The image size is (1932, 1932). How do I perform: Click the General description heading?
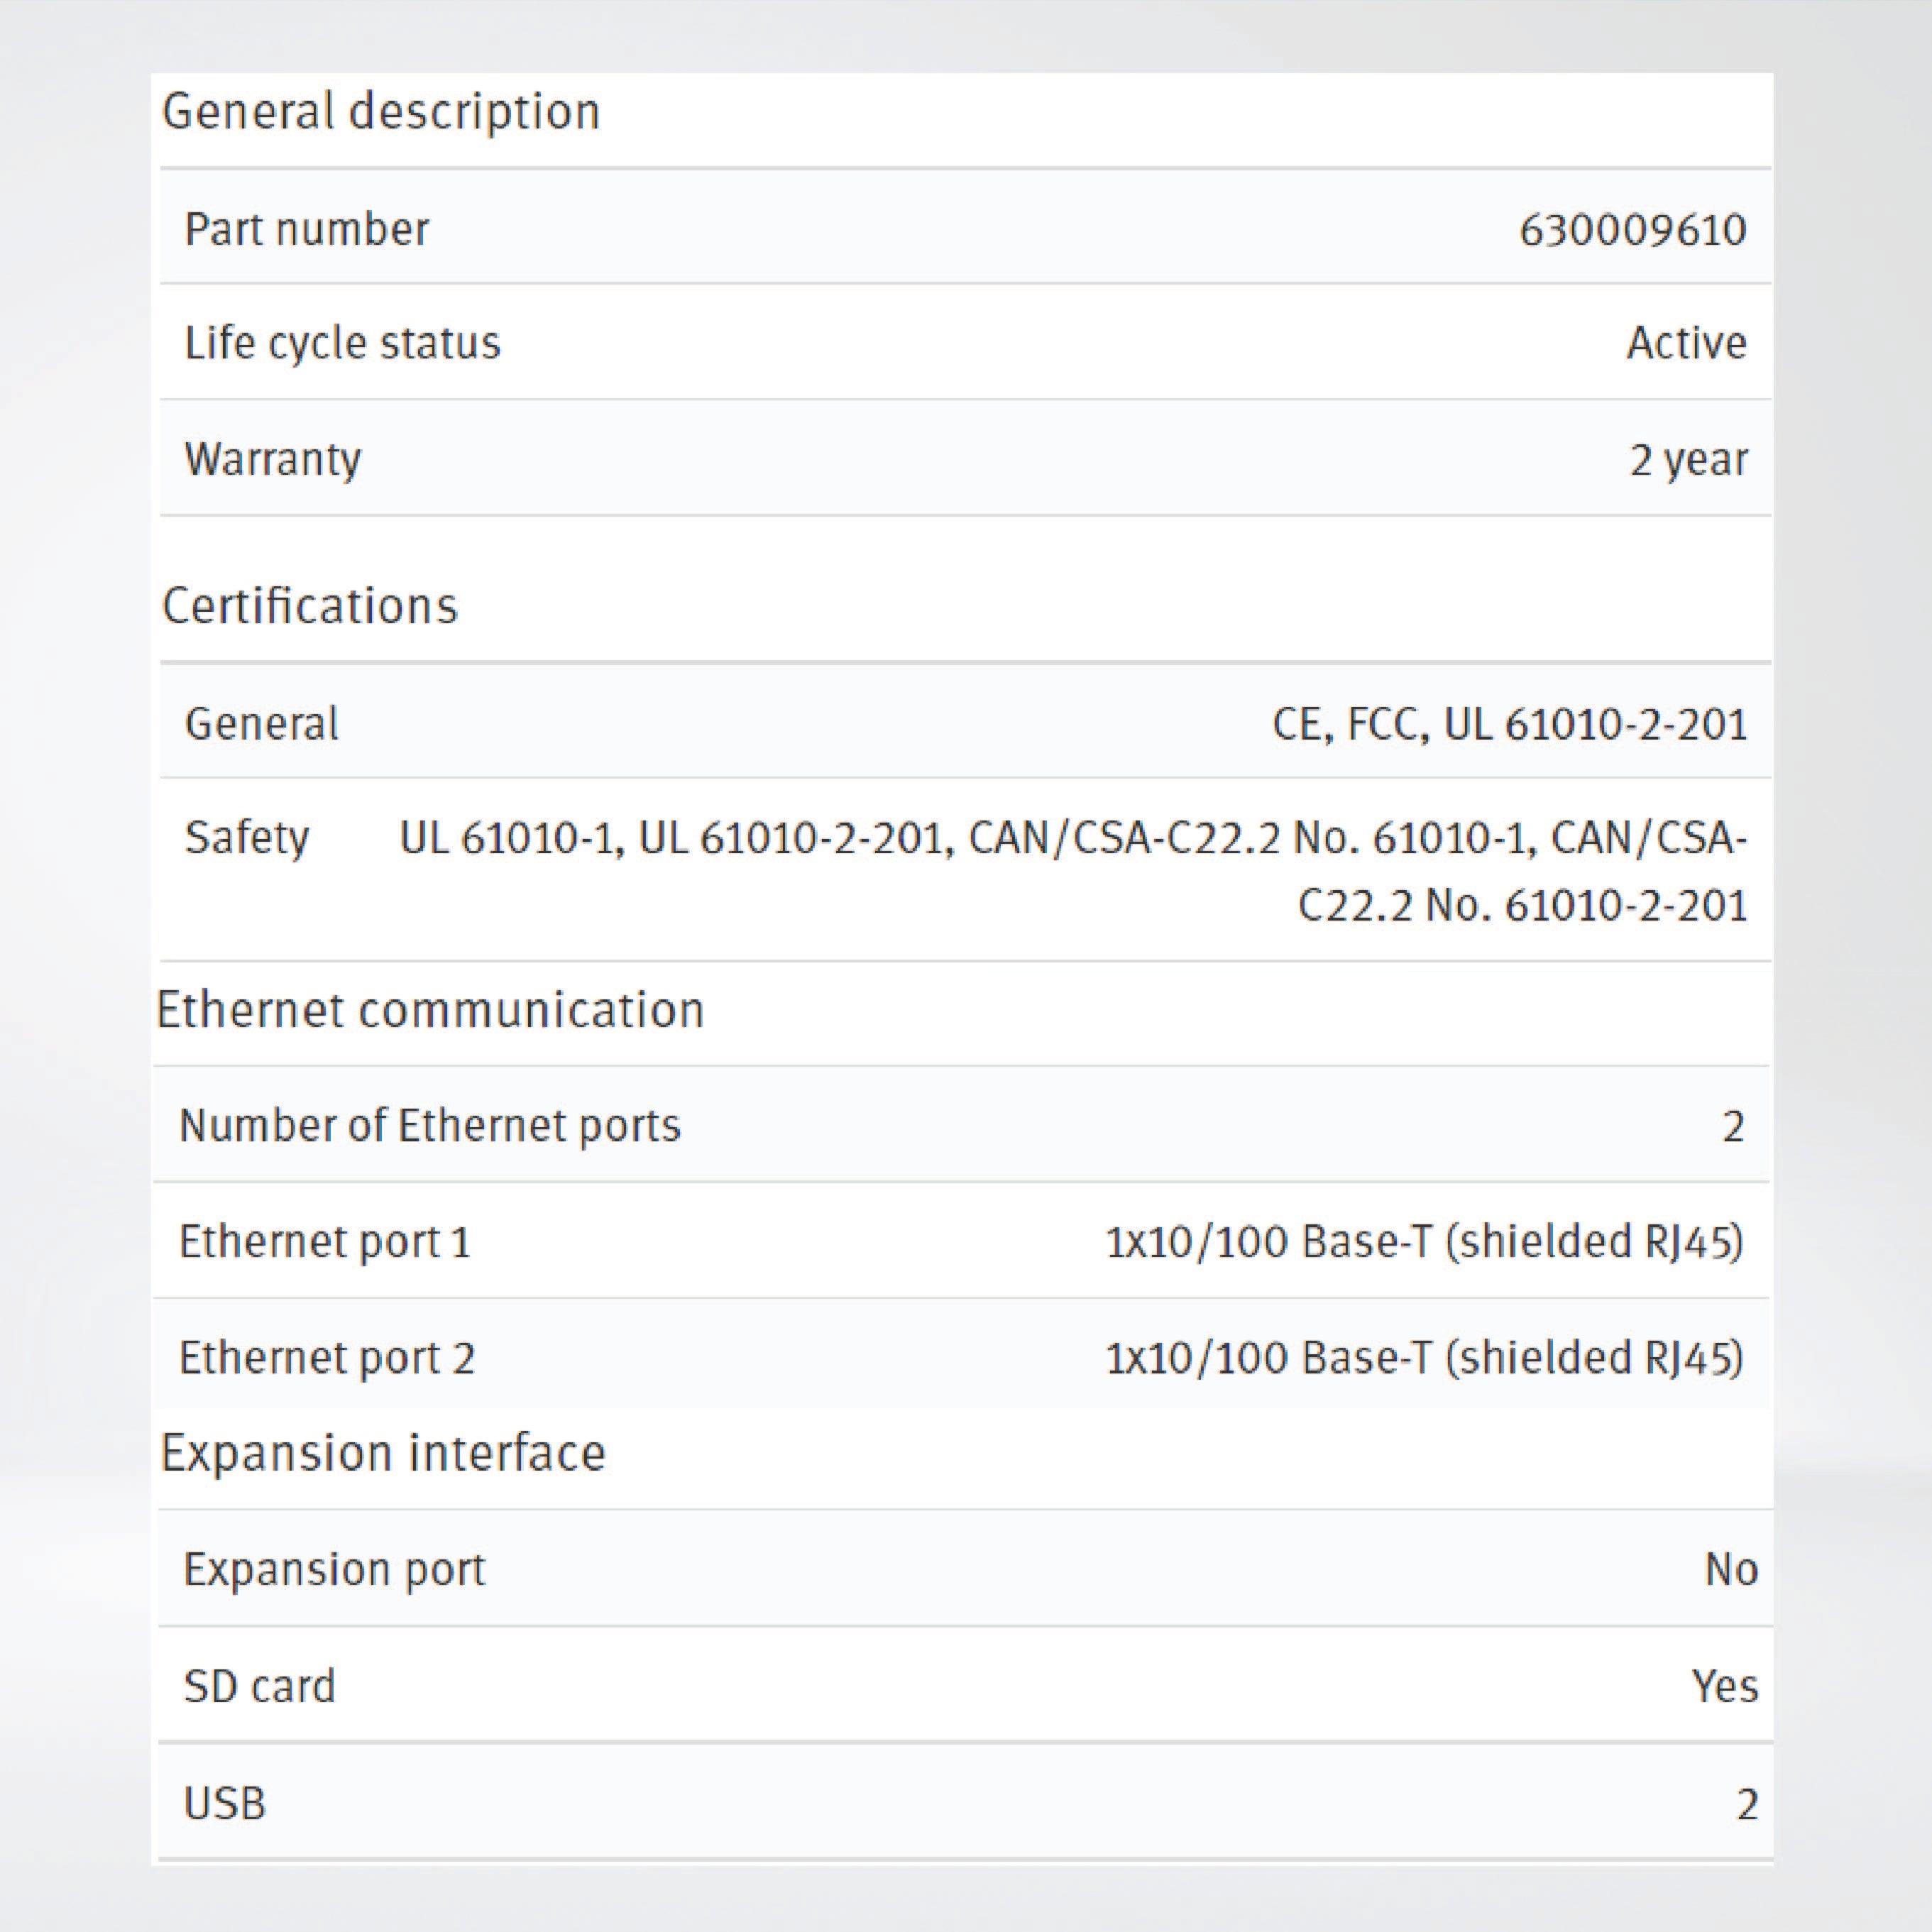[380, 111]
